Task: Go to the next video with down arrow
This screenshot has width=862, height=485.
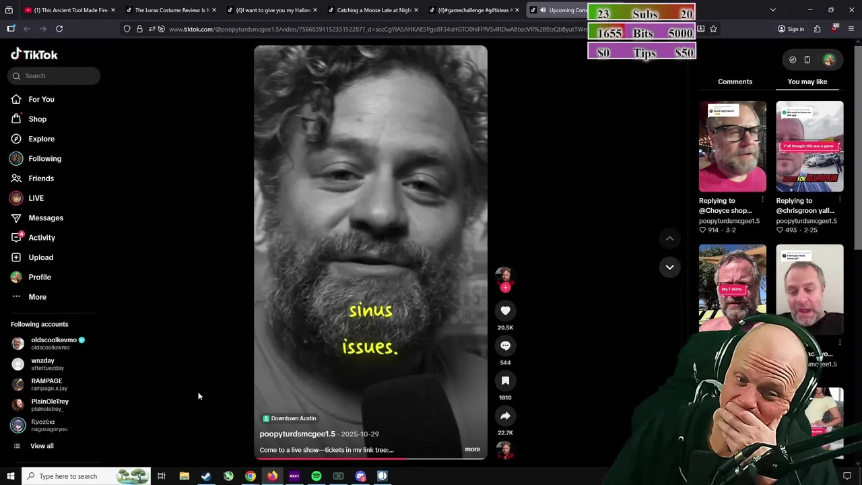Action: 669,267
